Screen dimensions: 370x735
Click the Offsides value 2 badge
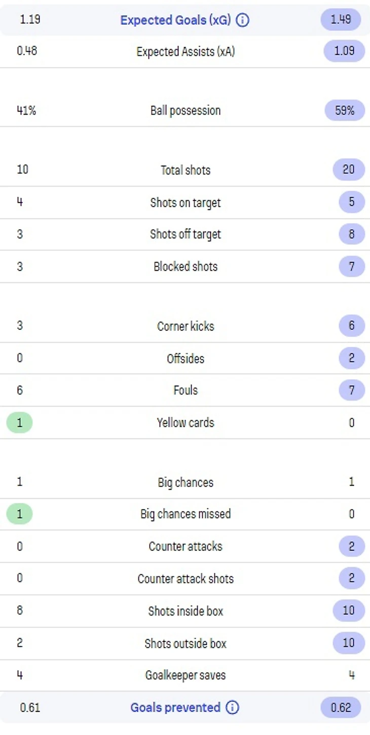point(352,358)
